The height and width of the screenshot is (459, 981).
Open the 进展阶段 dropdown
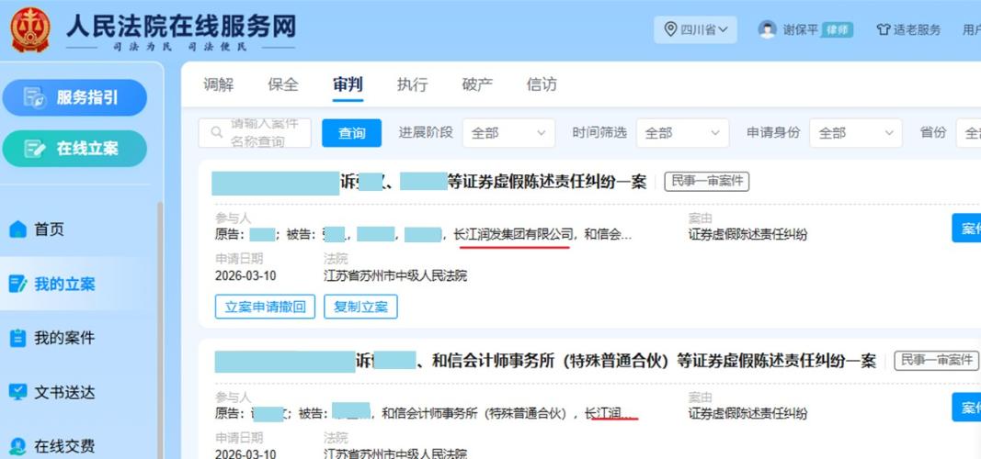(x=508, y=133)
